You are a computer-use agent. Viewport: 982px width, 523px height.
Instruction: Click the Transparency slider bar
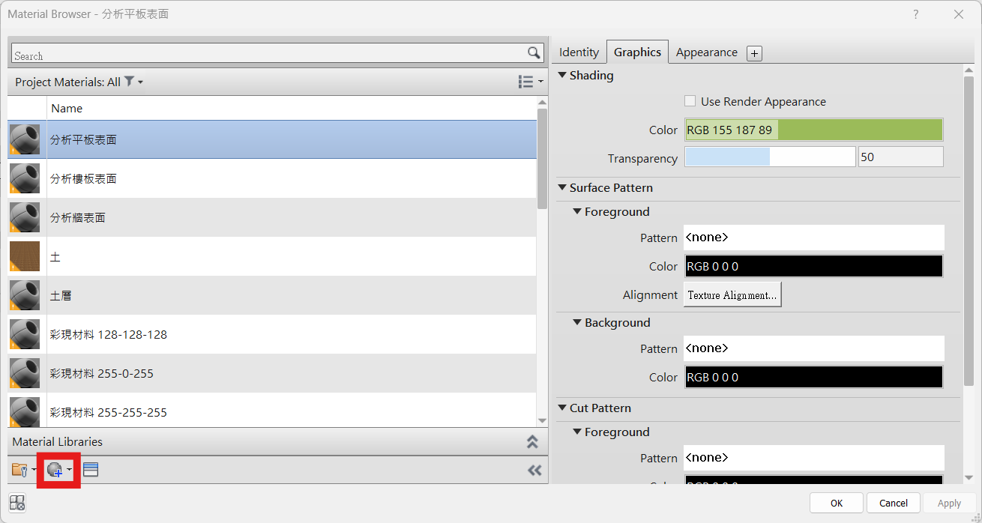(x=769, y=157)
